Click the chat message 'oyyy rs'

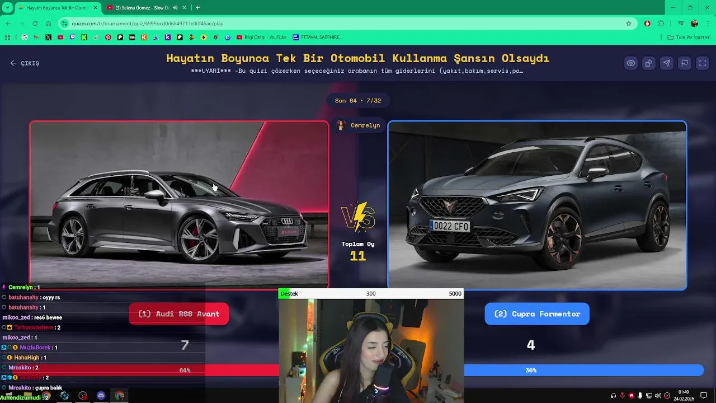click(x=50, y=298)
